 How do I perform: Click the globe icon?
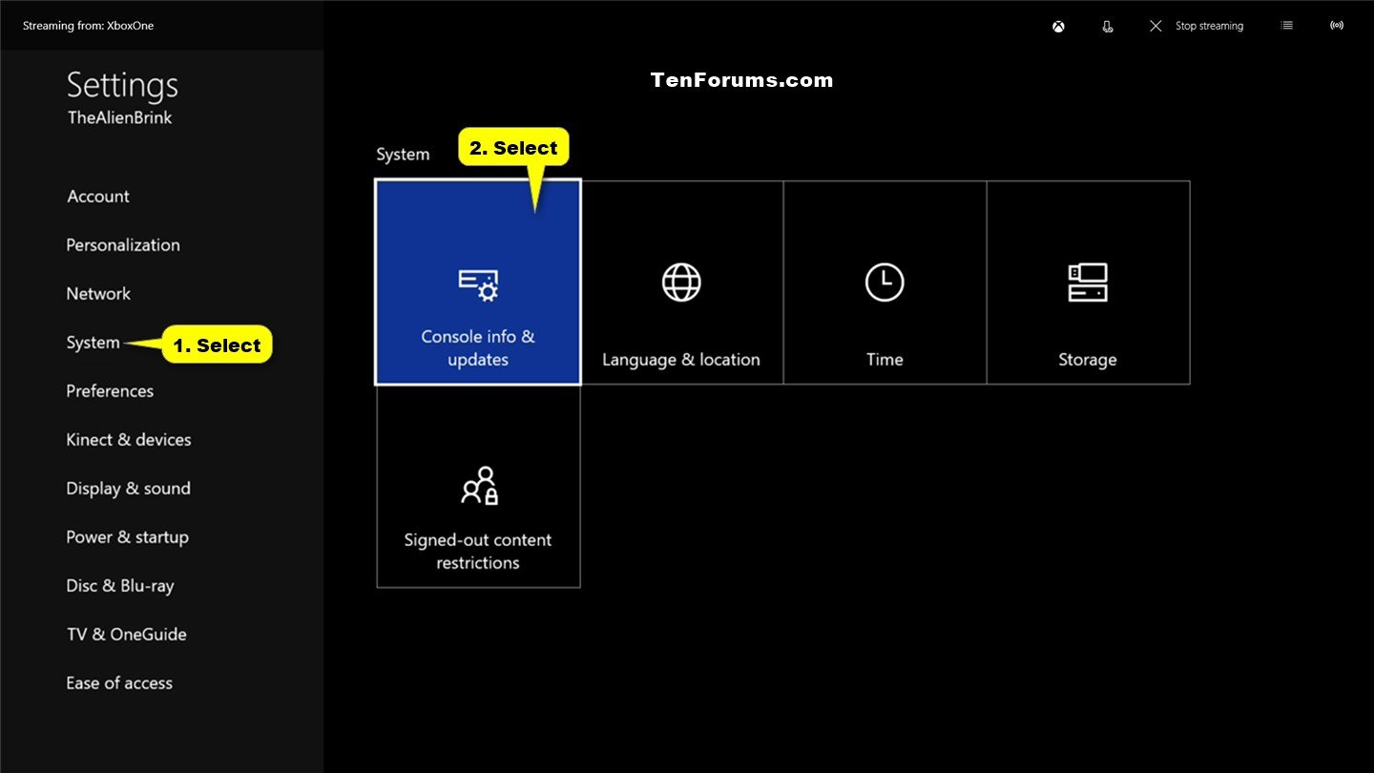coord(681,282)
